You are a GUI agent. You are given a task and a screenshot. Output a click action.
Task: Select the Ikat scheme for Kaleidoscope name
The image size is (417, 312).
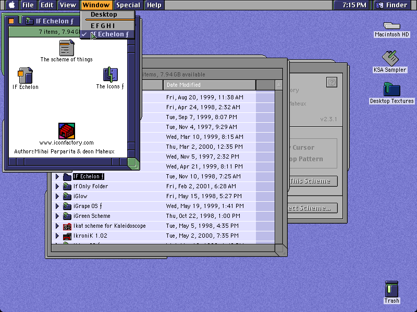point(109,226)
